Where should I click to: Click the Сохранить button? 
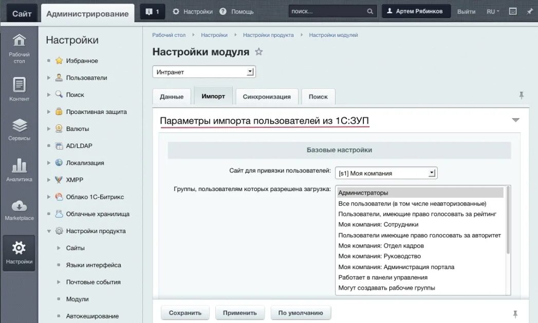click(x=185, y=313)
